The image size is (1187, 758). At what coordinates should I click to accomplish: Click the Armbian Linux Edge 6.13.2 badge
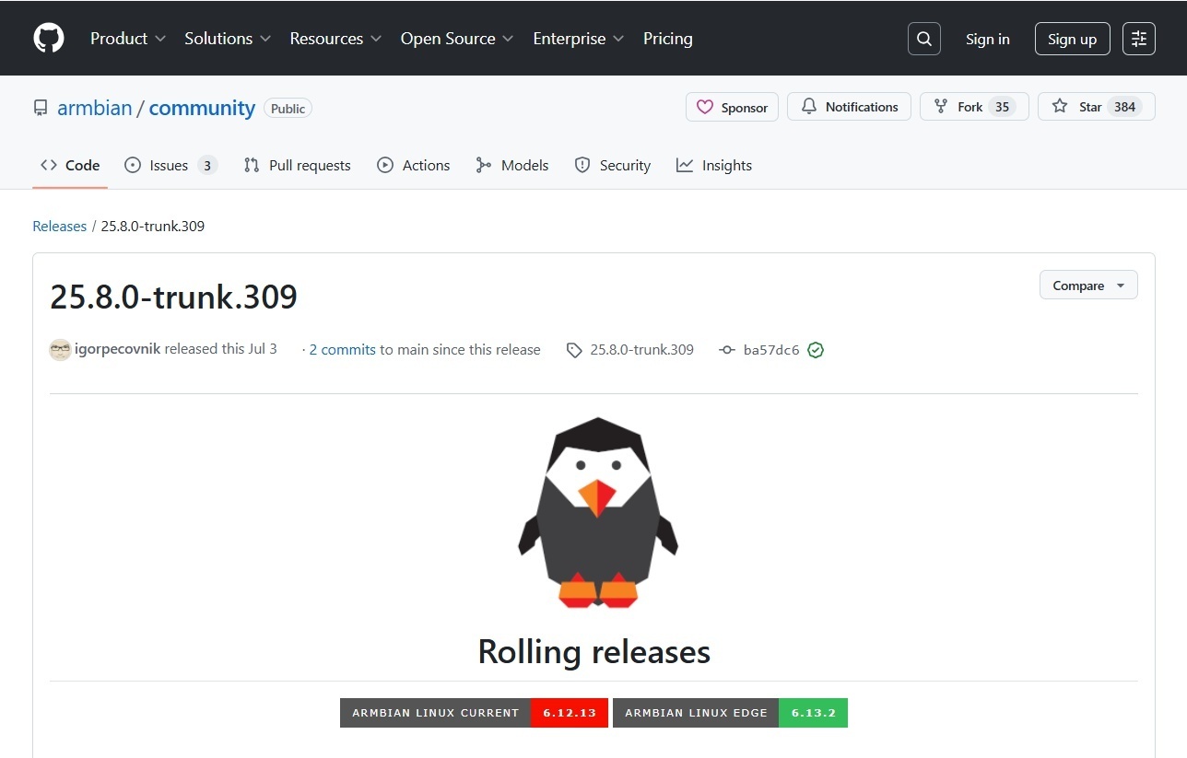click(x=730, y=713)
